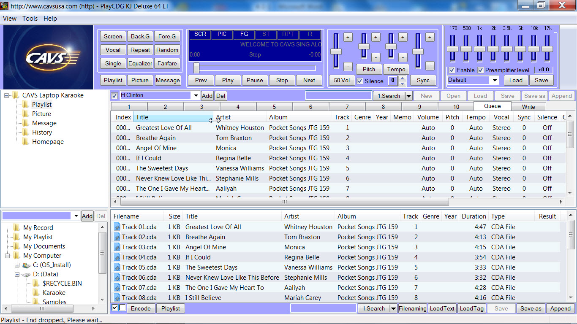Click the Fanfare button
Image resolution: width=577 pixels, height=324 pixels.
167,63
